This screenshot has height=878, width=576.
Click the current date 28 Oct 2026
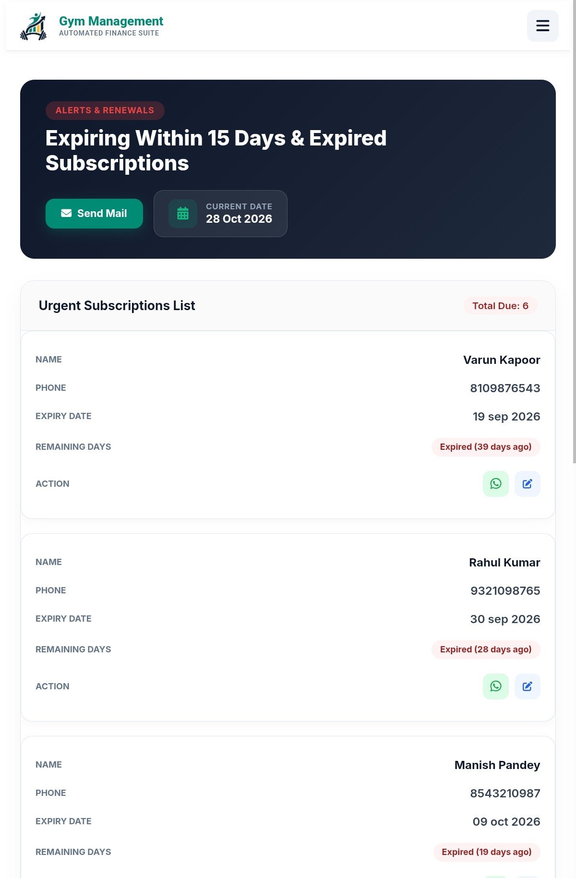[x=239, y=219]
